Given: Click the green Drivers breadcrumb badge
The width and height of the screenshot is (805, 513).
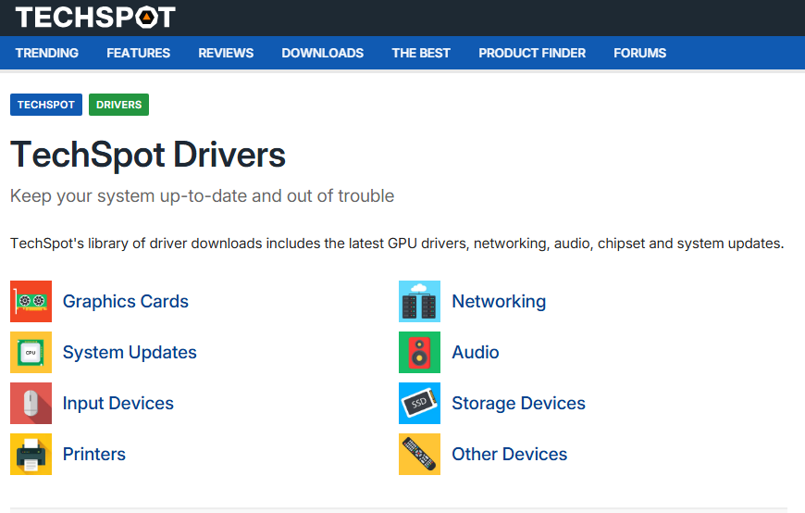Looking at the screenshot, I should (x=118, y=105).
